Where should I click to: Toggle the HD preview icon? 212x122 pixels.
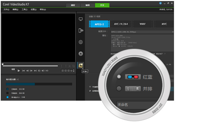(x=47, y=71)
